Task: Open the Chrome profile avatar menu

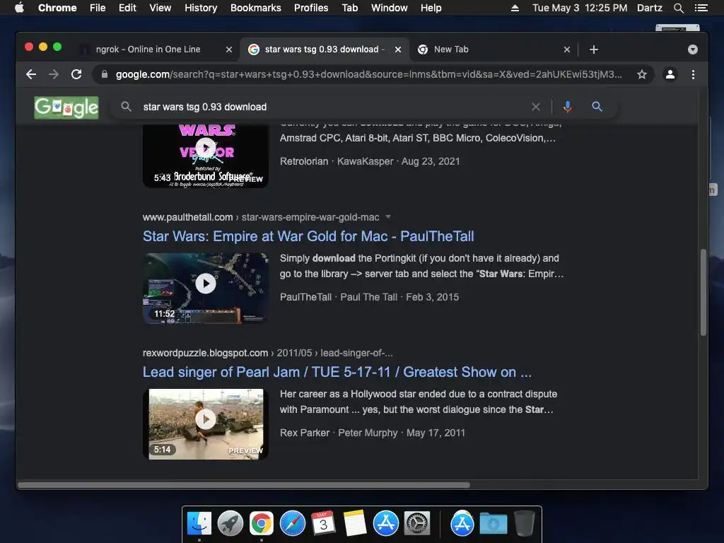Action: tap(670, 74)
